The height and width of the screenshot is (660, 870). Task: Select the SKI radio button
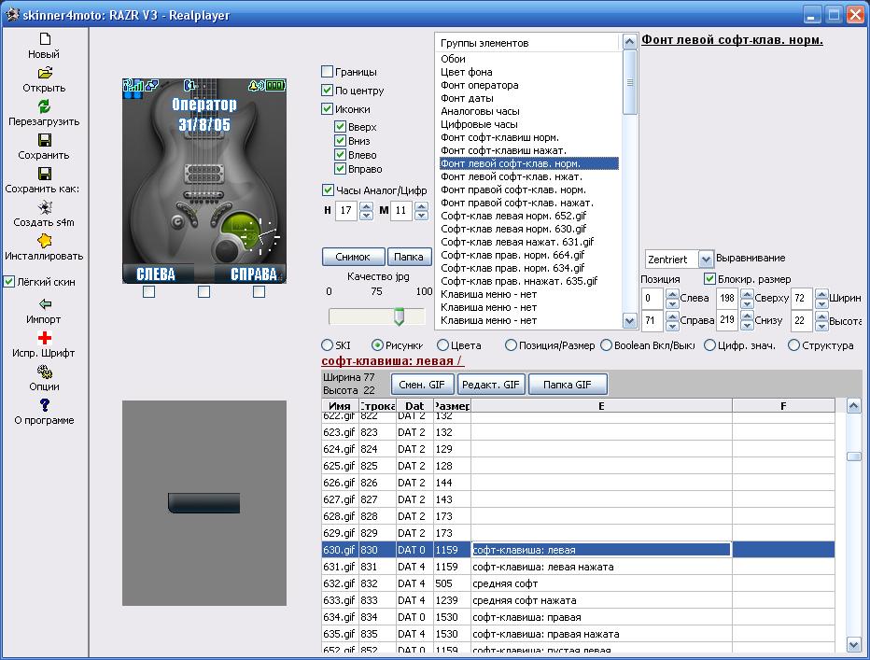pyautogui.click(x=328, y=345)
